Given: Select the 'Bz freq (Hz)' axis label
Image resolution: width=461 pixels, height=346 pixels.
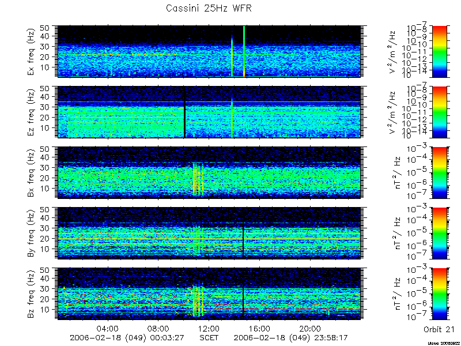Looking at the screenshot, I should pyautogui.click(x=32, y=294).
